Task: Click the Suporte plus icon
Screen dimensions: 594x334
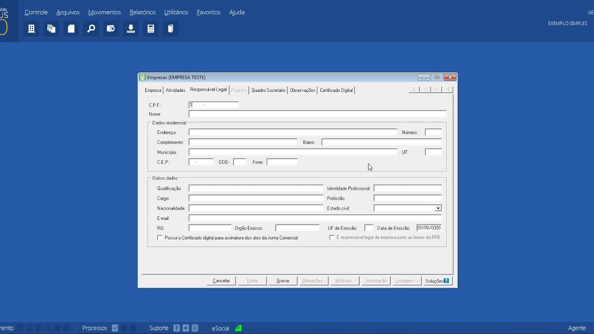Action: 186,328
